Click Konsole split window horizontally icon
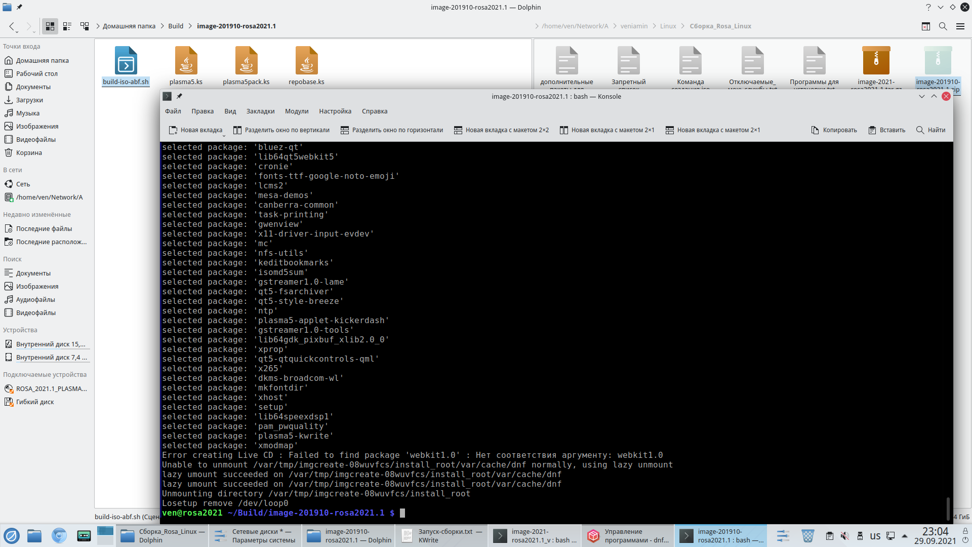972x547 pixels. point(345,130)
